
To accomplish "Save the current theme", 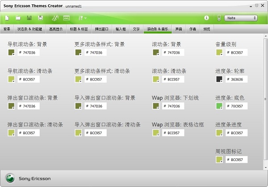I will click(29, 18).
